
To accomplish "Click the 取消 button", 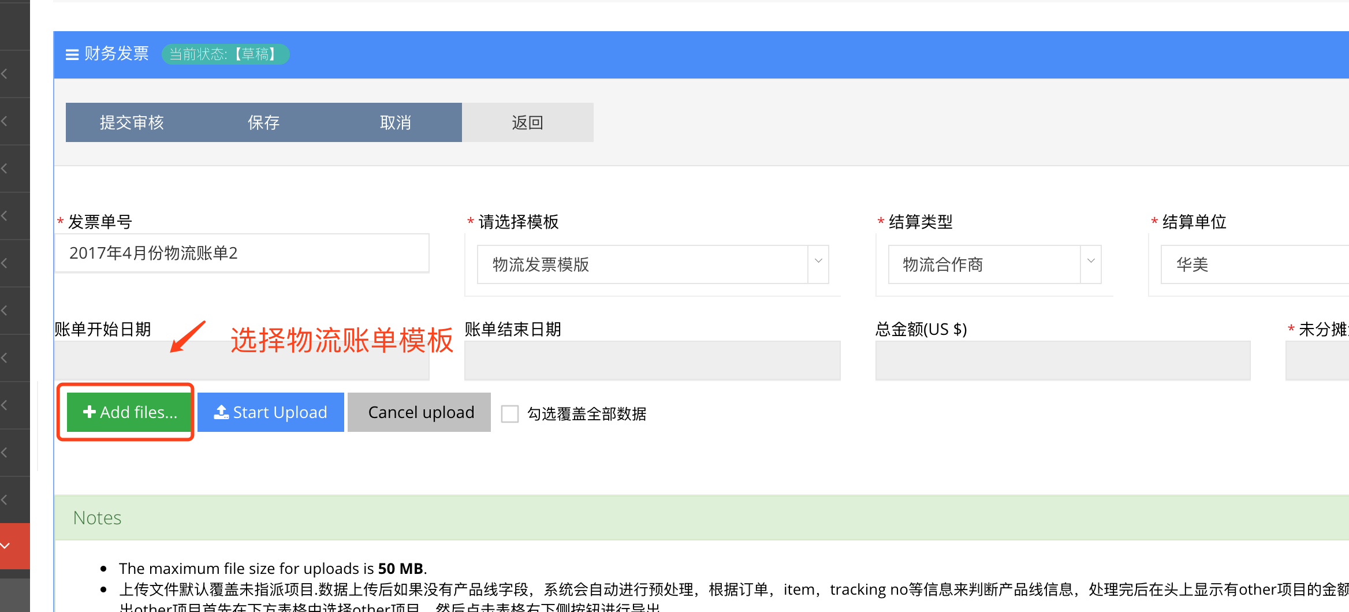I will [396, 122].
